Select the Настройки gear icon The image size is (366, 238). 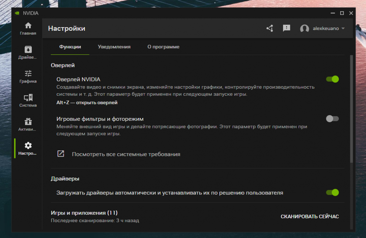[x=28, y=147]
